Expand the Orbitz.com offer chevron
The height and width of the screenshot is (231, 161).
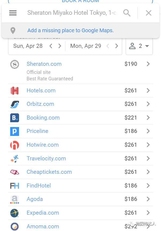[x=148, y=104]
